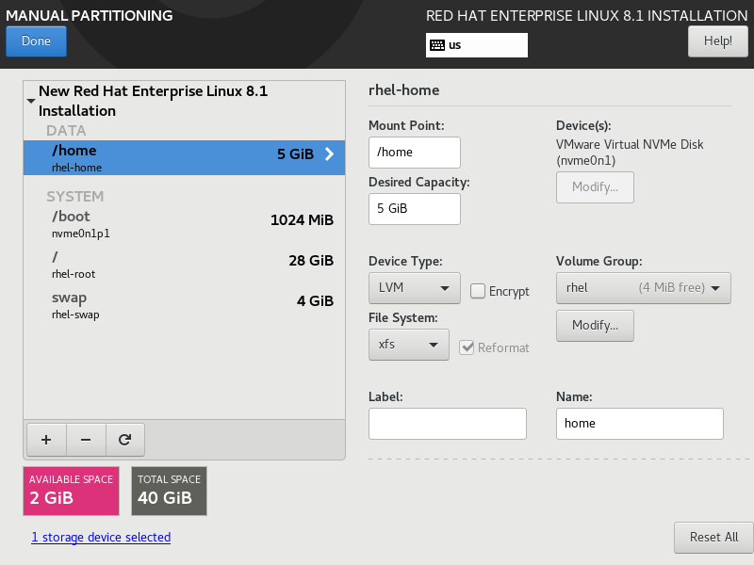
Task: Select the / rhel-root partition row
Action: [x=184, y=265]
